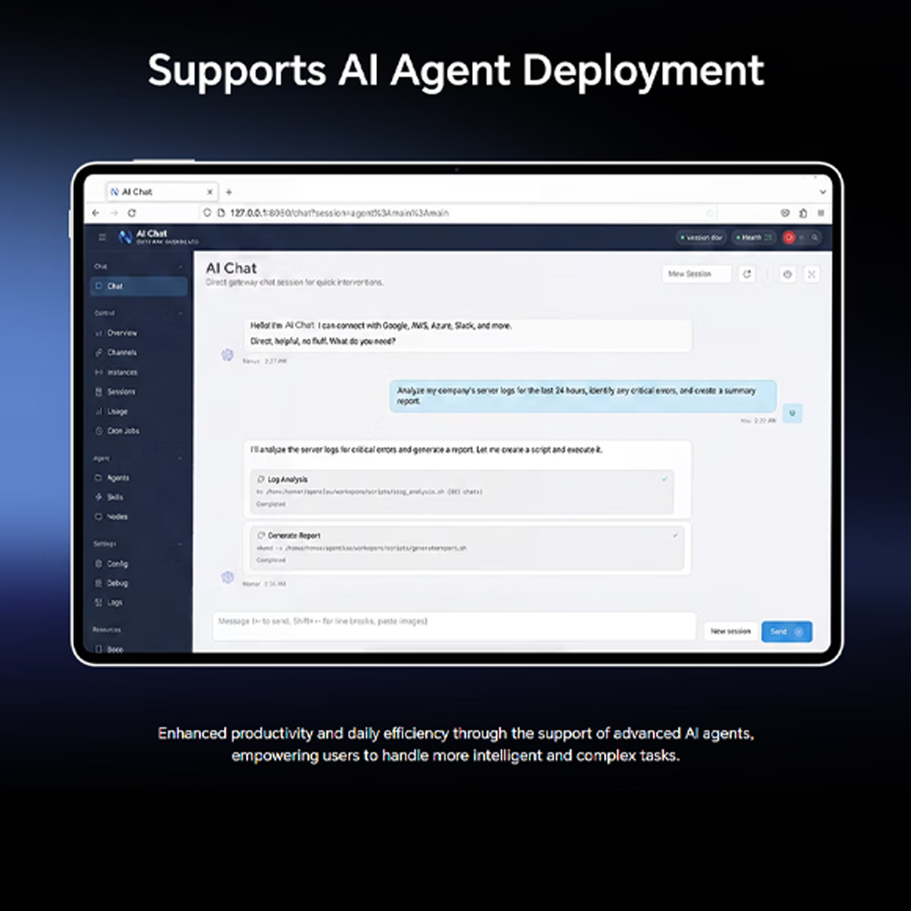
Task: Expand the Log Analysis tool card
Action: pyautogui.click(x=462, y=492)
